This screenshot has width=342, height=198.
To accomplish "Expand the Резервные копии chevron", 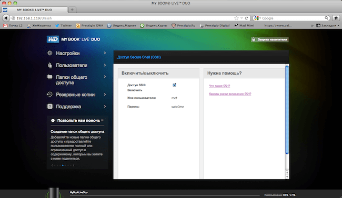I will pyautogui.click(x=105, y=95).
